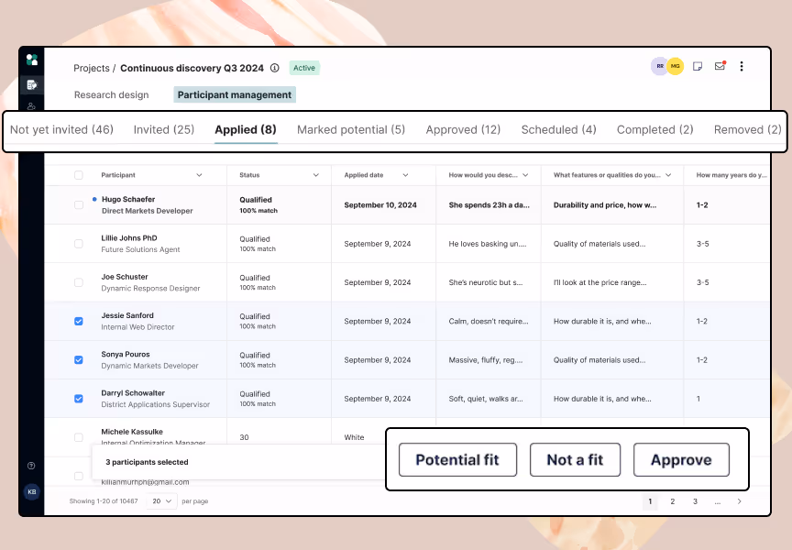
Task: Open Hugo Schaefer participant name
Action: pyautogui.click(x=128, y=199)
